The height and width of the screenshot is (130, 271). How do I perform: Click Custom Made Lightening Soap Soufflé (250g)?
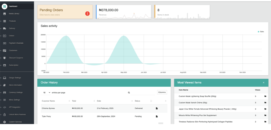pos(197,96)
